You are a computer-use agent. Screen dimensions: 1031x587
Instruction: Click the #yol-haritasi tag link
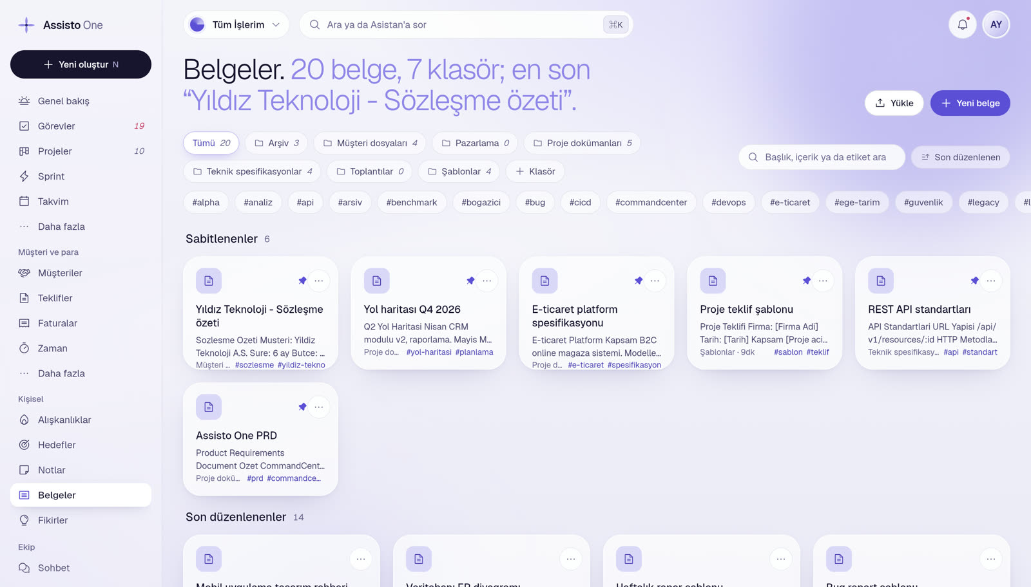click(429, 352)
